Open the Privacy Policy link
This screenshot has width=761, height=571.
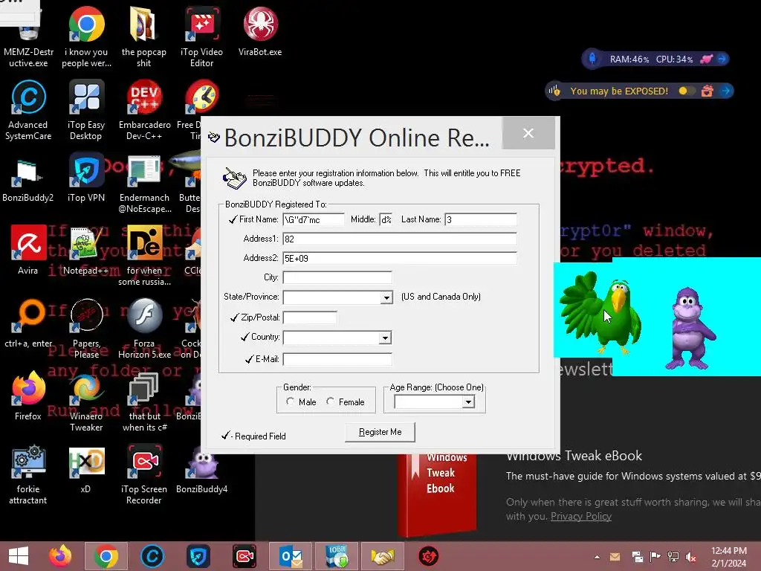click(x=581, y=516)
